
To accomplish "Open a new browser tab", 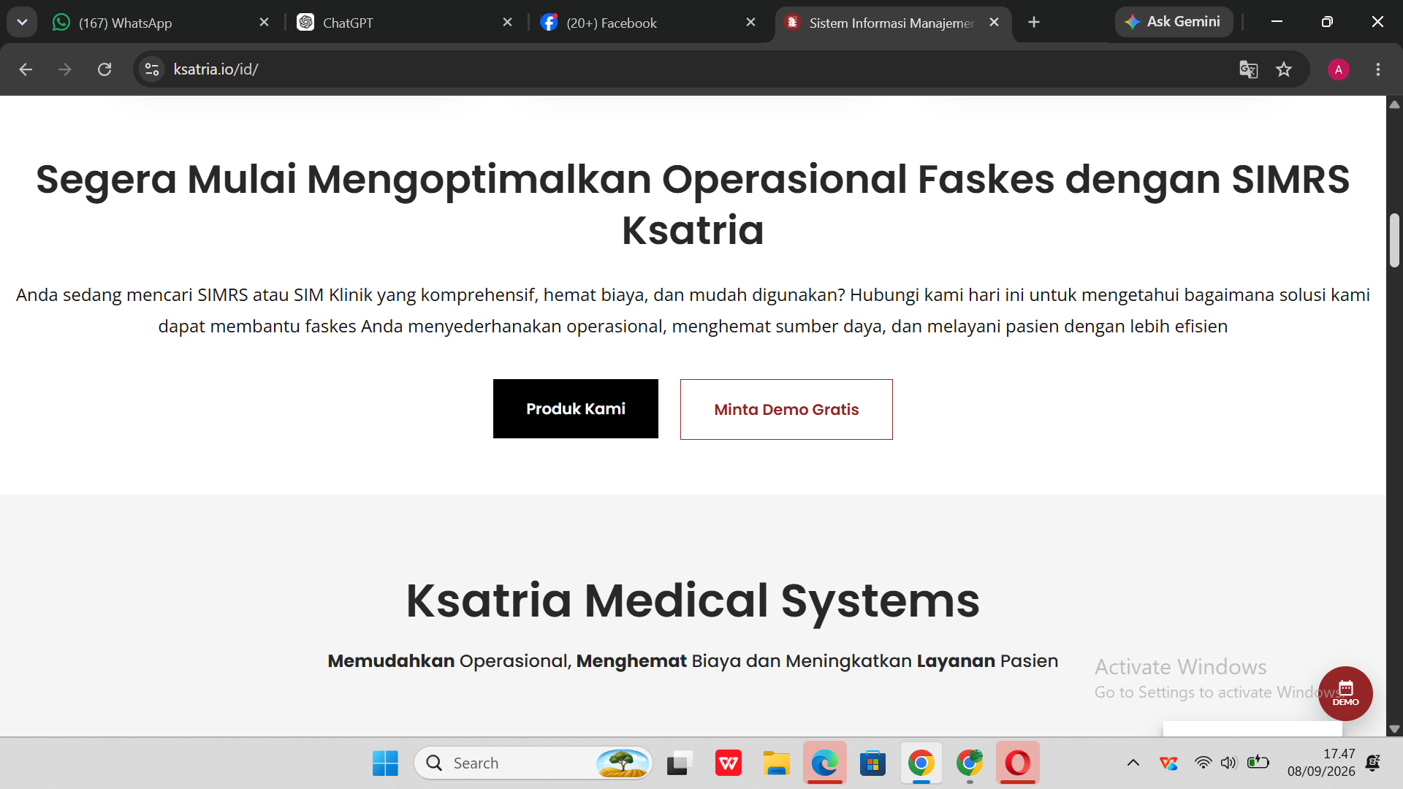I will (1034, 23).
